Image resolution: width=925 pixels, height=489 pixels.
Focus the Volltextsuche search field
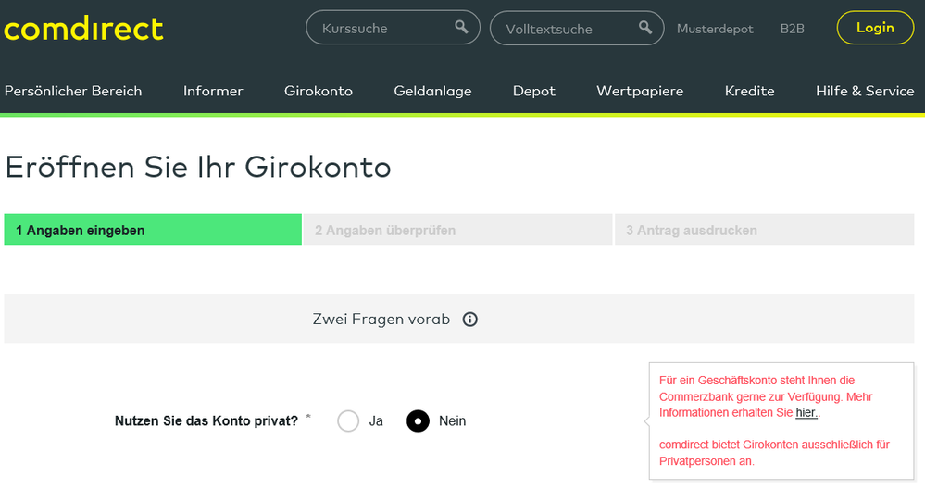pos(577,29)
